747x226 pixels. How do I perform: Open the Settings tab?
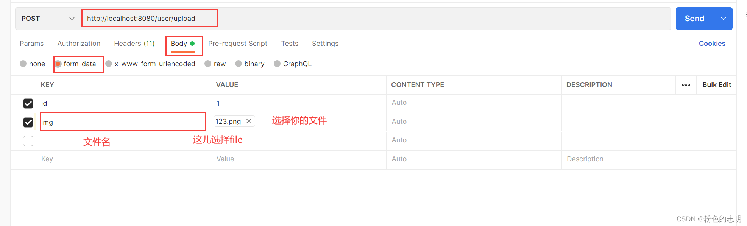point(325,44)
